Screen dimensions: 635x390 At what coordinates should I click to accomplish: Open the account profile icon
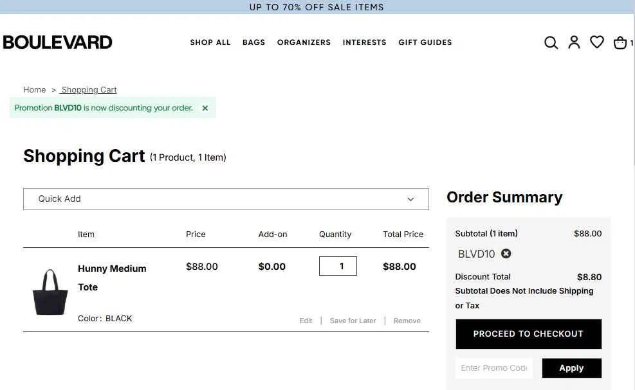(574, 42)
